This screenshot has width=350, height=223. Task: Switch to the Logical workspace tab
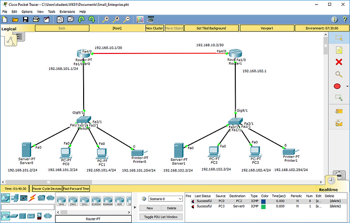[x=9, y=29]
